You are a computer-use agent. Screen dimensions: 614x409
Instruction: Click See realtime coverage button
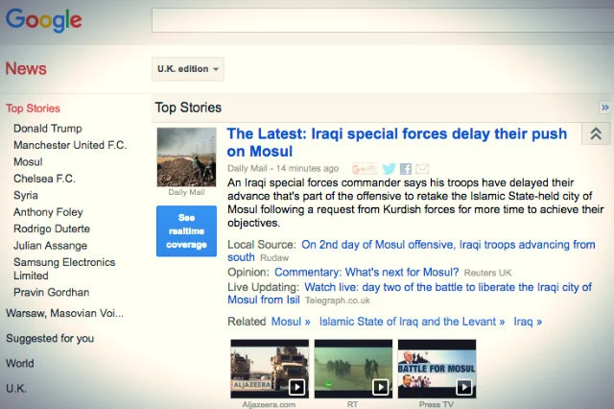click(186, 231)
